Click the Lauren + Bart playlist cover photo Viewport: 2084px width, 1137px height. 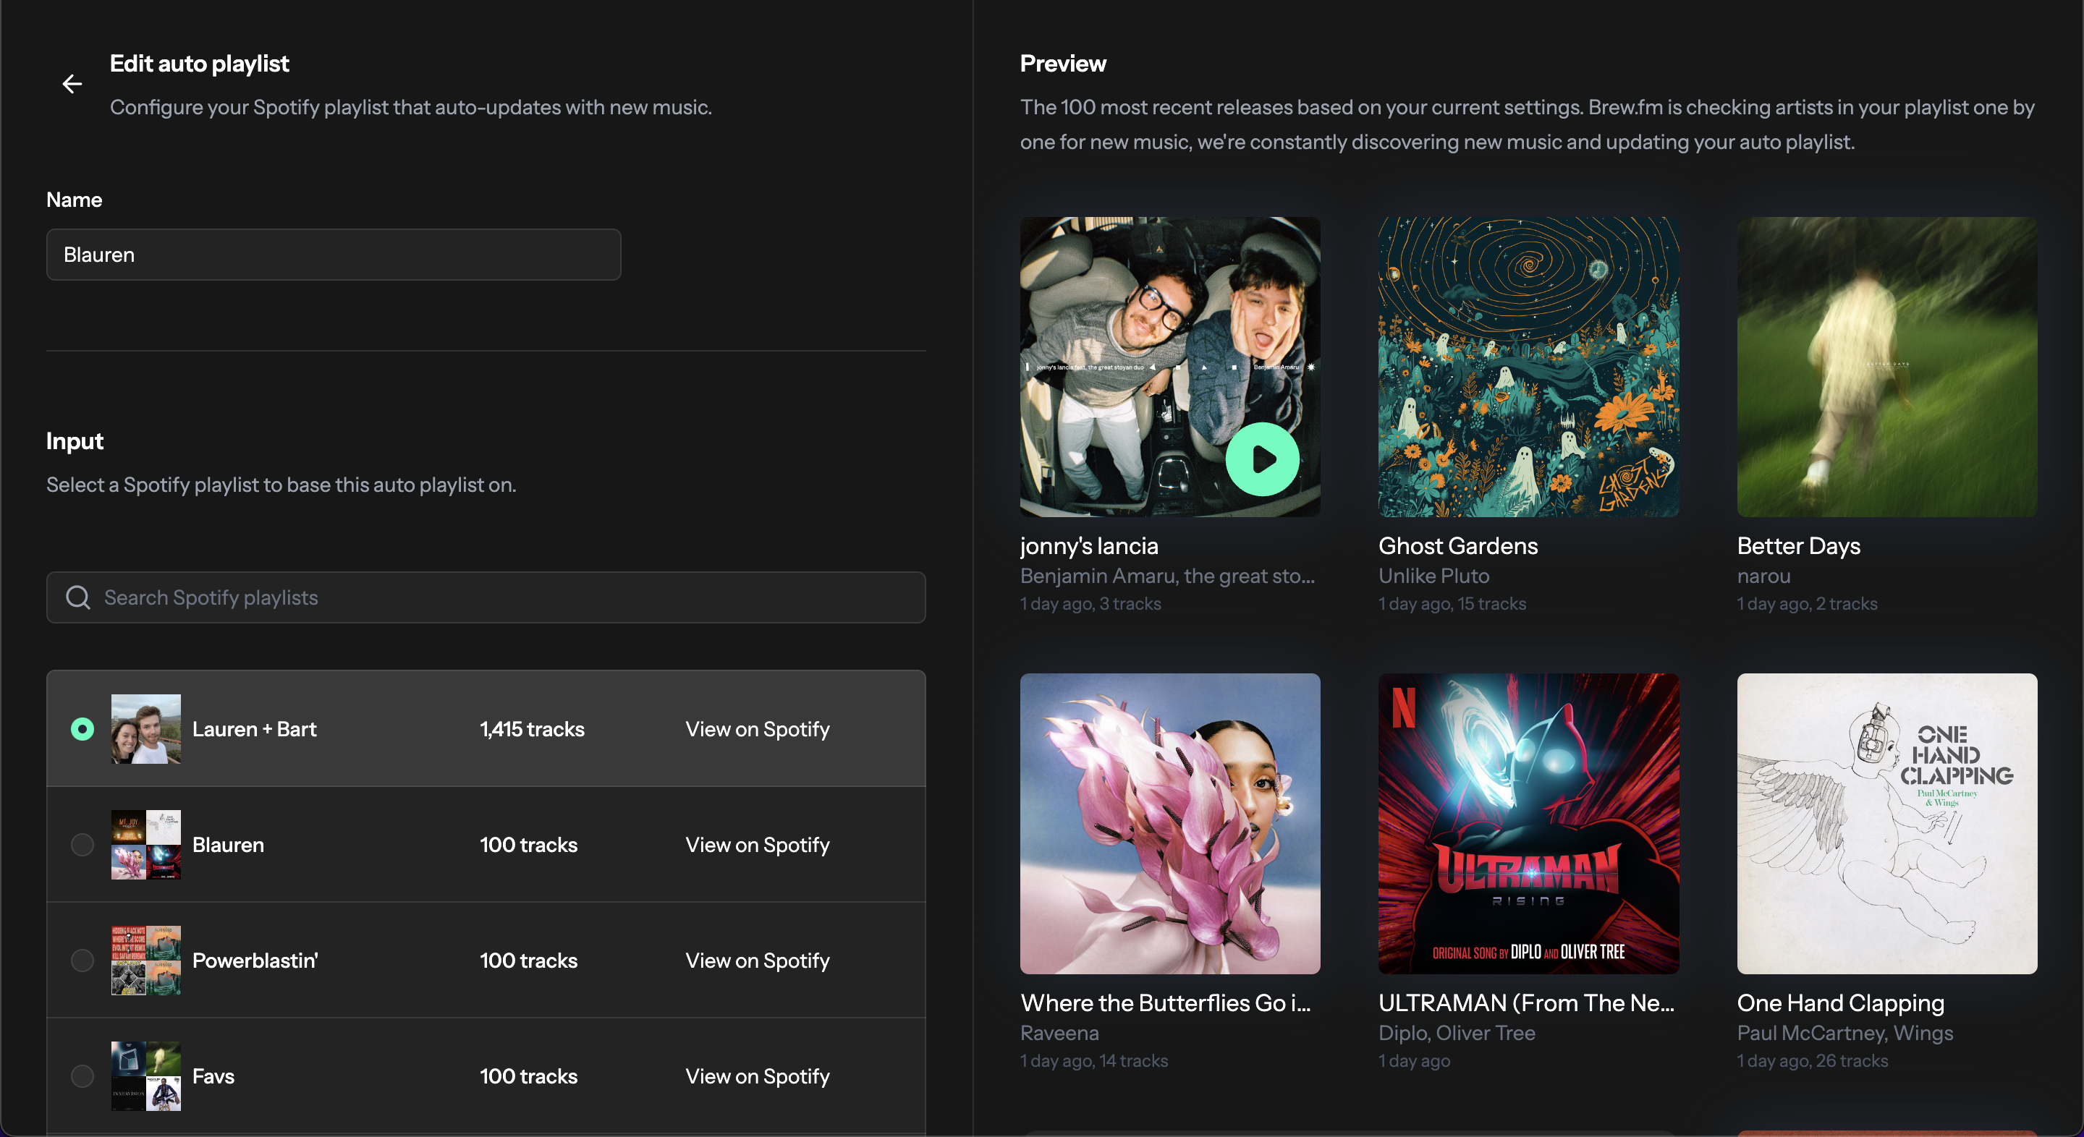tap(145, 729)
